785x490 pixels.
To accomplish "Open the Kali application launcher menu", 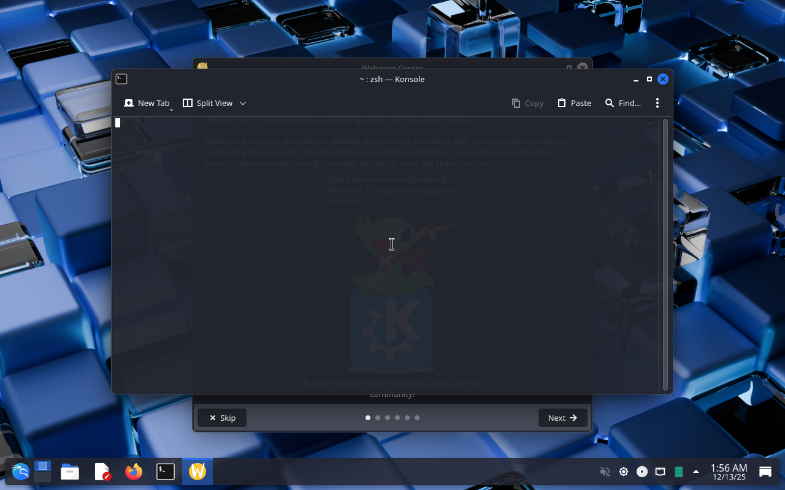I will pyautogui.click(x=20, y=472).
